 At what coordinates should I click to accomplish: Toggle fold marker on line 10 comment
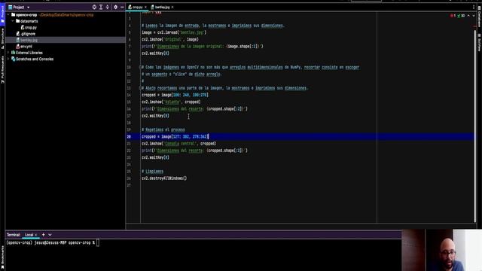[x=140, y=67]
